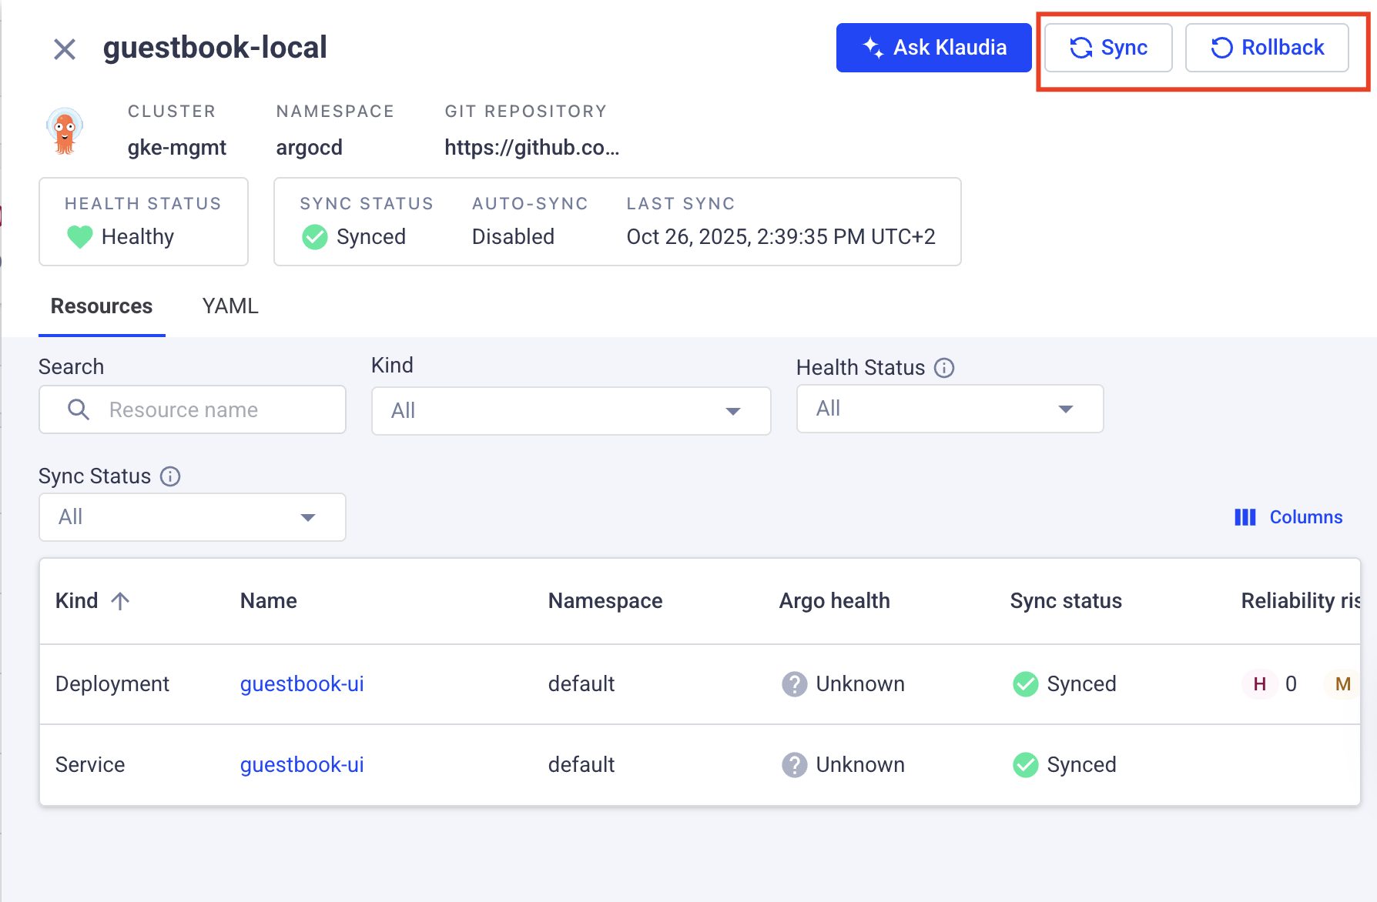Open the guestbook-ui Deployment link
This screenshot has height=902, width=1377.
pos(302,684)
